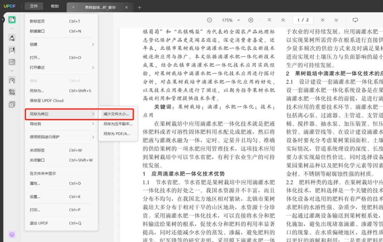This screenshot has width=383, height=242.
Task: Click the Organize Pages sidebar icon
Action: [x=12, y=80]
